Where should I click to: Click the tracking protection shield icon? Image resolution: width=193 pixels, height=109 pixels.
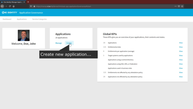31,6
